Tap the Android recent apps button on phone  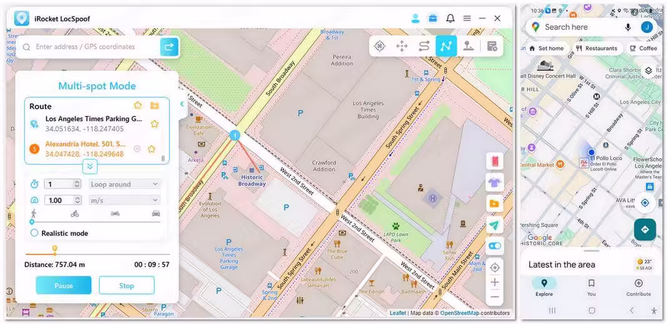552,310
